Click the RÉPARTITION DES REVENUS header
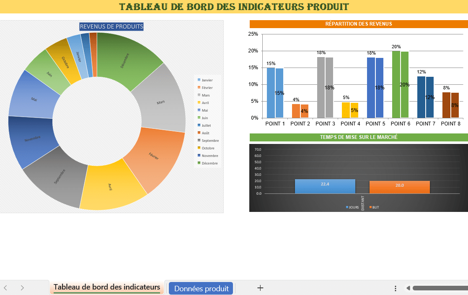 pyautogui.click(x=359, y=24)
